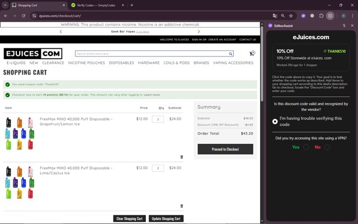
Task: Open Contact Us page
Action: tap(248, 40)
